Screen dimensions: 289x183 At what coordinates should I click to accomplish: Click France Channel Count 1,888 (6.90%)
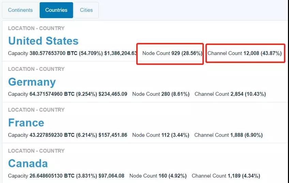229,135
